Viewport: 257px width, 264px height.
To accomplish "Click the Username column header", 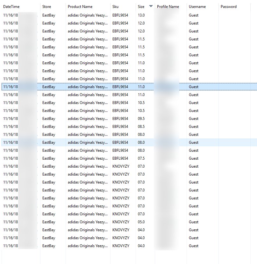I will point(197,7).
